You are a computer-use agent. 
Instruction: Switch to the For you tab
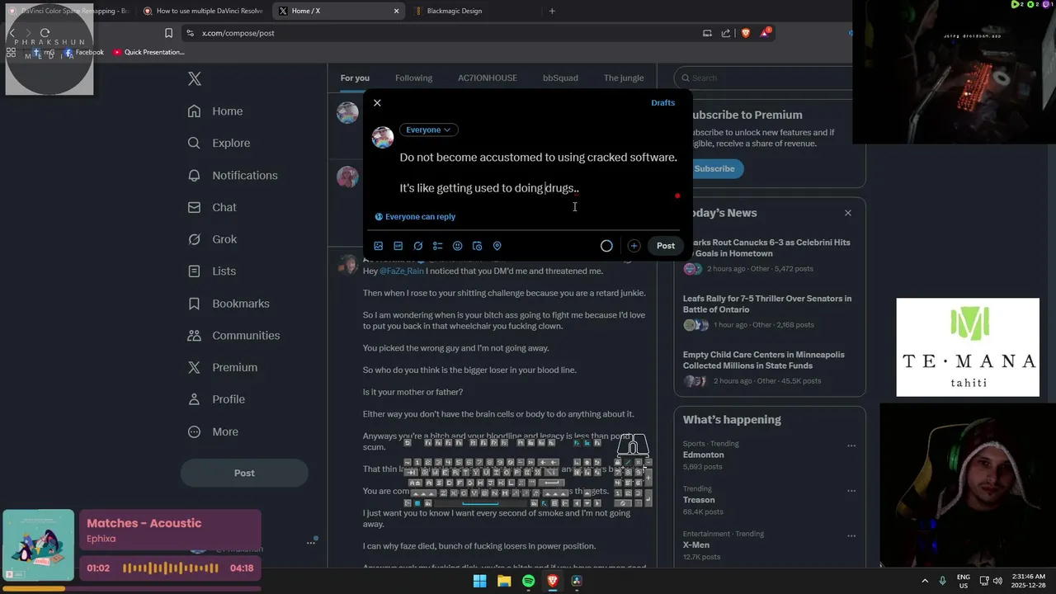(x=355, y=78)
